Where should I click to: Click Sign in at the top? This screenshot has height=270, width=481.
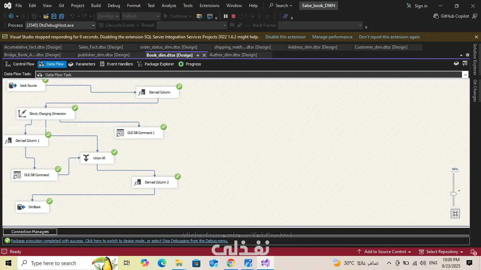[x=417, y=6]
